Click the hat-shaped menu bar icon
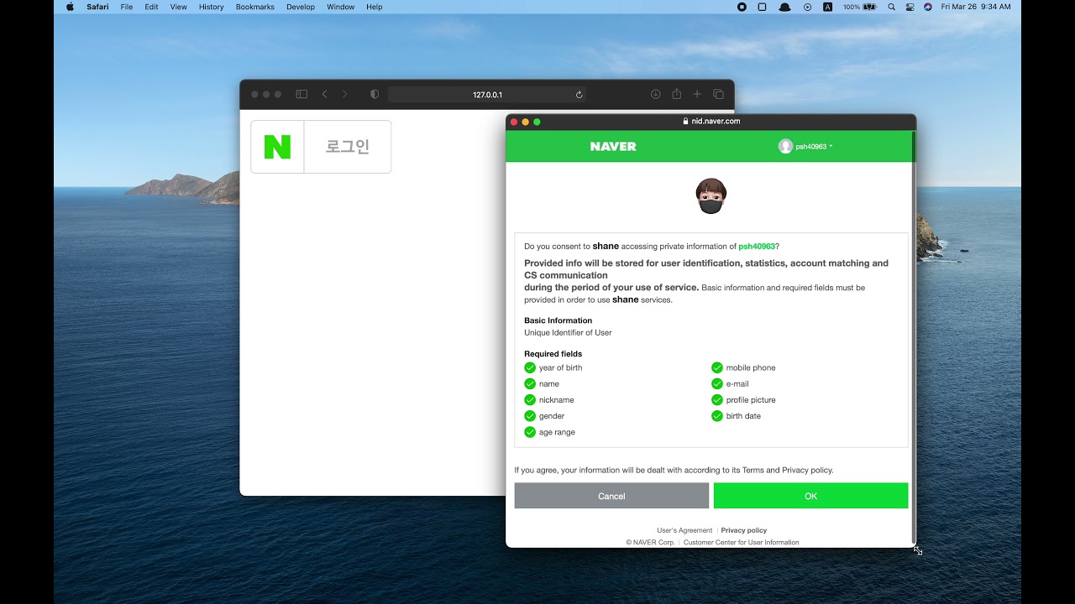1075x604 pixels. 784,7
